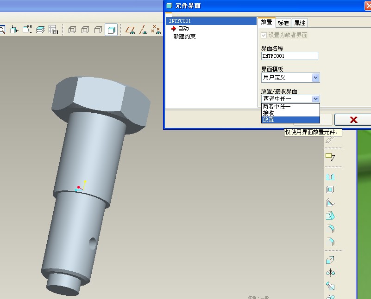Select the Shell tool
Screen dimensions: 371x299
[x=330, y=189]
